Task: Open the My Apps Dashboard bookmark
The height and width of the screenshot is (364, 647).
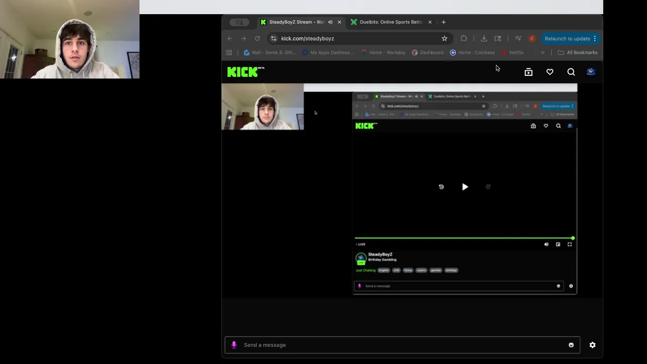Action: click(328, 53)
